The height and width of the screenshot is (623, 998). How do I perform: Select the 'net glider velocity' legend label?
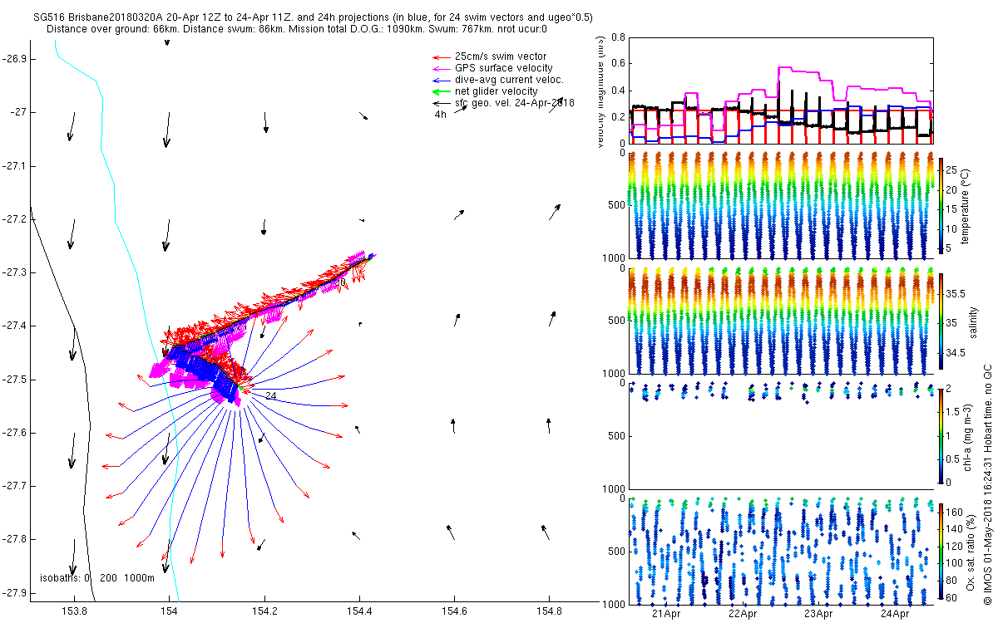(x=496, y=91)
